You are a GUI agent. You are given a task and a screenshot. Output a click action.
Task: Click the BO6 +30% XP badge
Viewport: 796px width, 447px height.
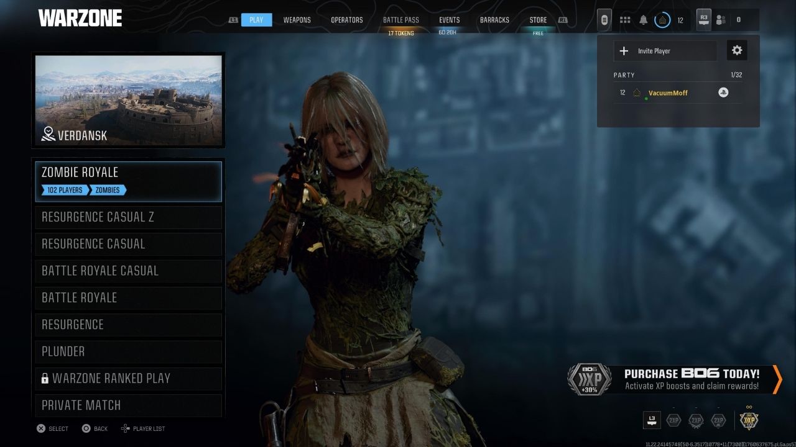tap(589, 379)
